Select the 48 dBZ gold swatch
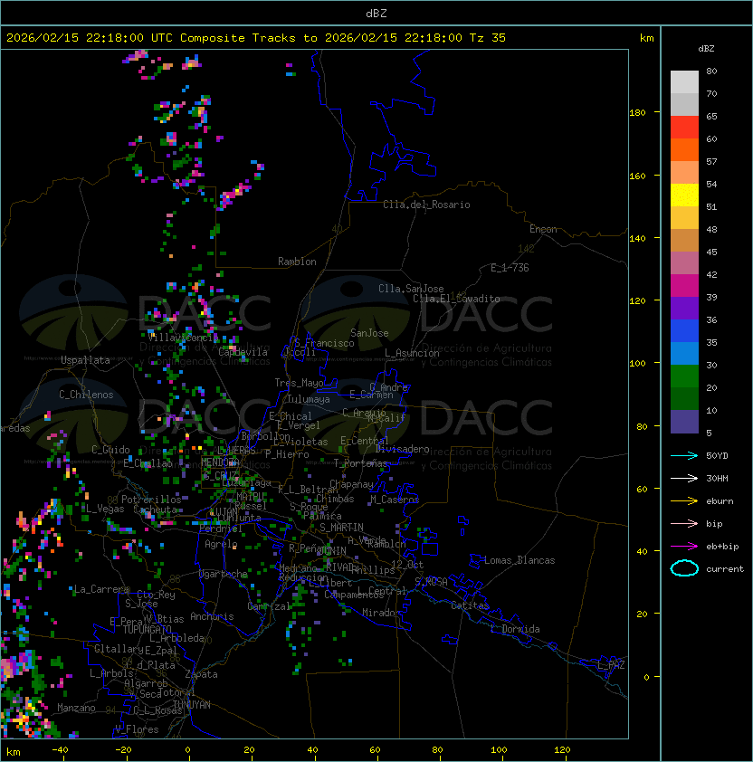753x762 pixels. pyautogui.click(x=684, y=218)
